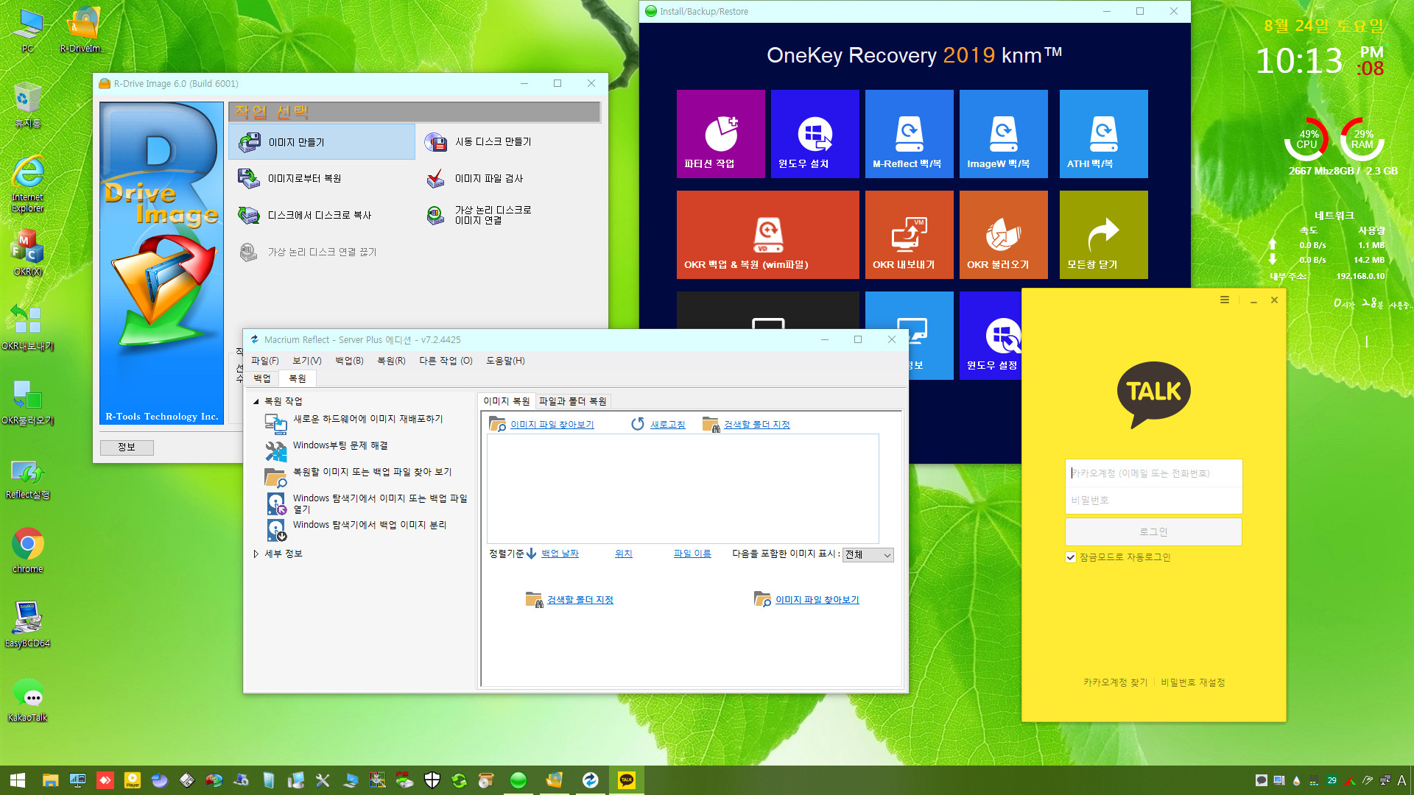1414x795 pixels.
Task: Launch ImageW 백/복 tile
Action: click(x=1004, y=134)
